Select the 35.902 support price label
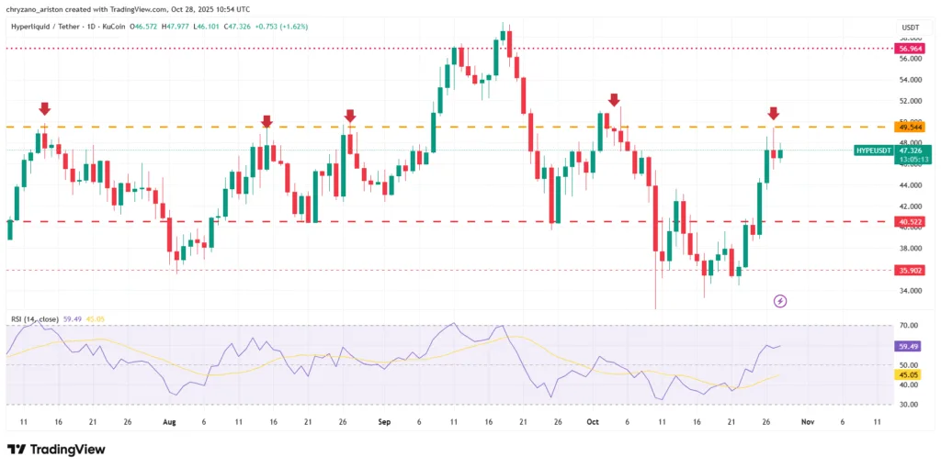Viewport: 941px width, 468px height. click(x=910, y=271)
